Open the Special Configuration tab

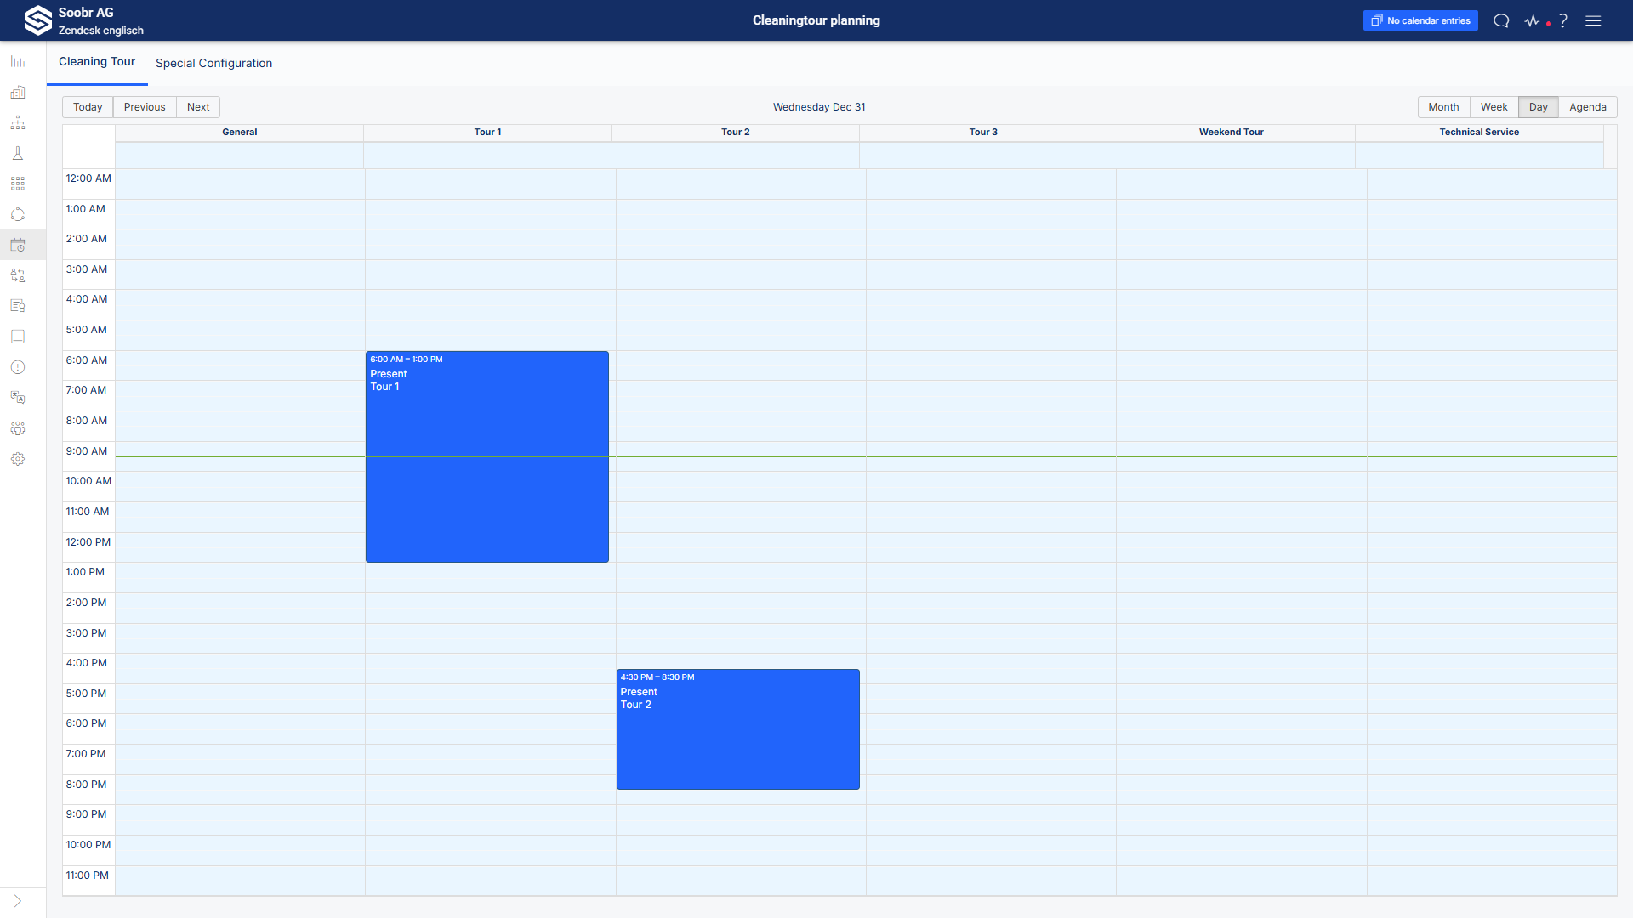(213, 63)
